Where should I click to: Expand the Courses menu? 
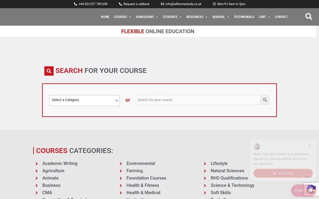click(x=122, y=17)
